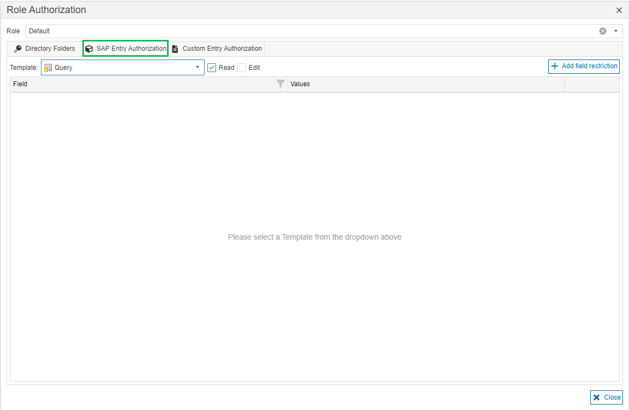The width and height of the screenshot is (629, 410).
Task: Click the Values column header
Action: click(426, 84)
